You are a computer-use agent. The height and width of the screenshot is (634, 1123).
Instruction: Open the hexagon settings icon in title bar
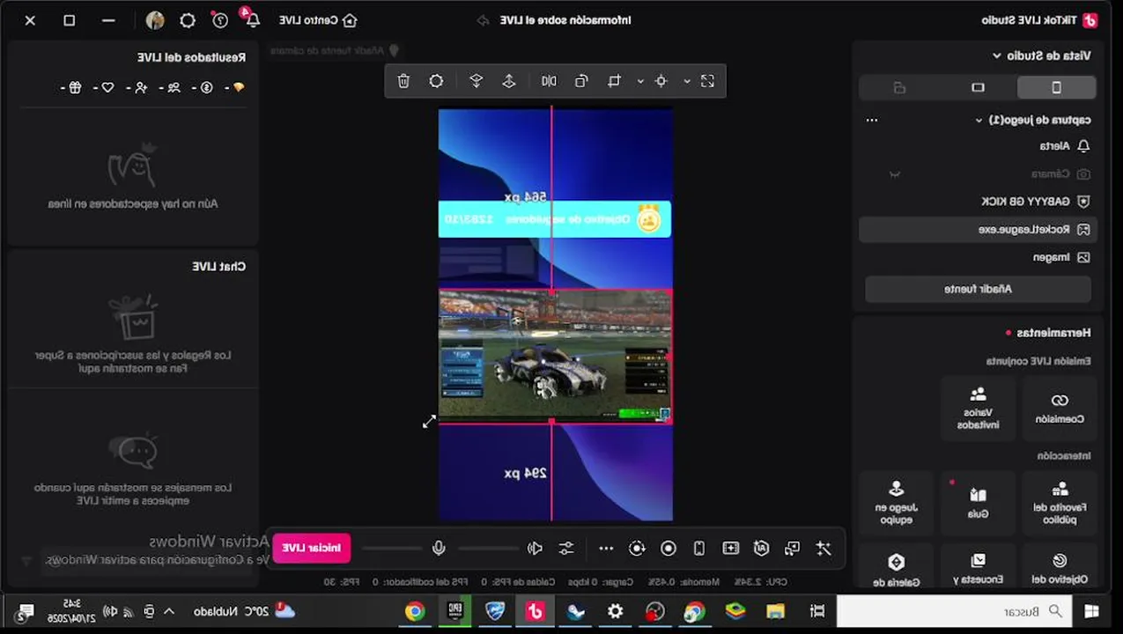pos(188,20)
